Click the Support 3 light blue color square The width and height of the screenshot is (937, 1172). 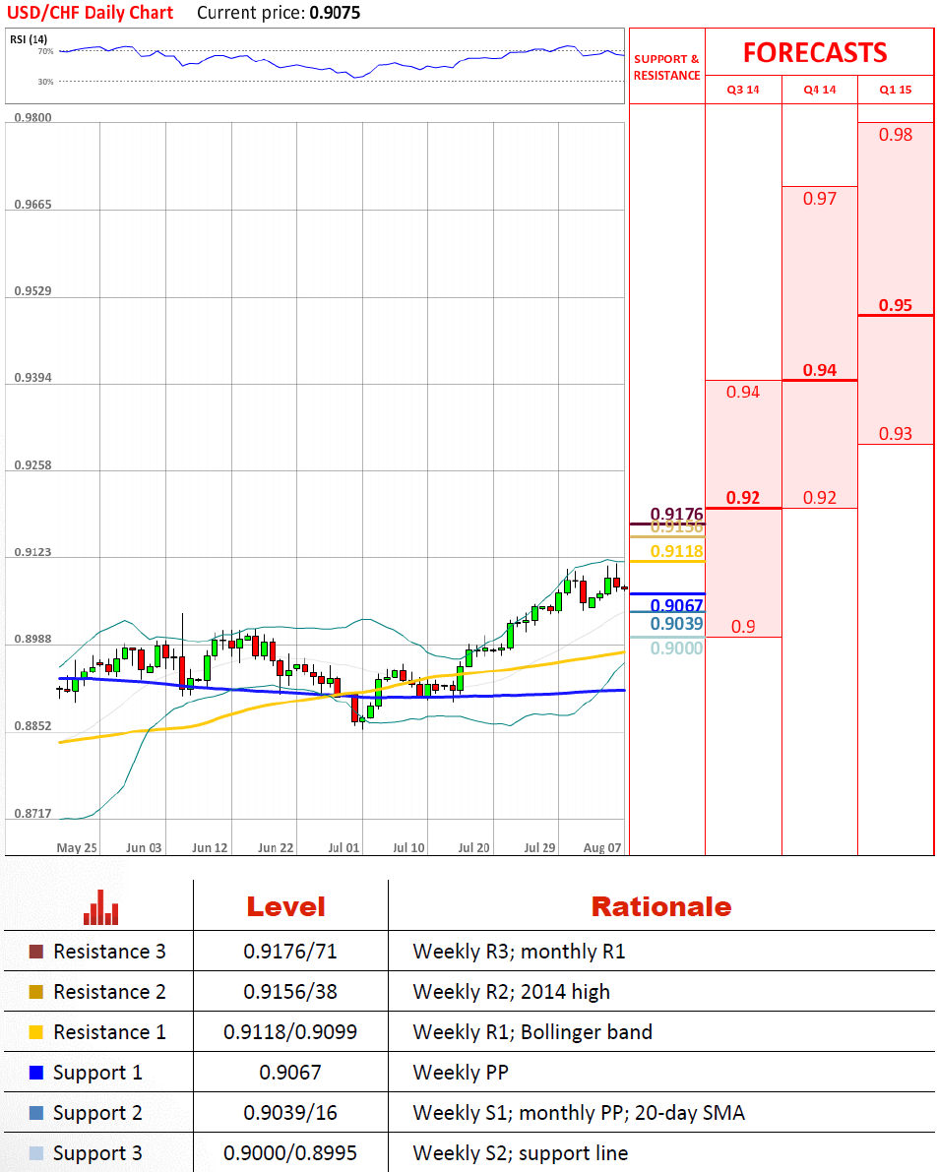coord(36,1153)
